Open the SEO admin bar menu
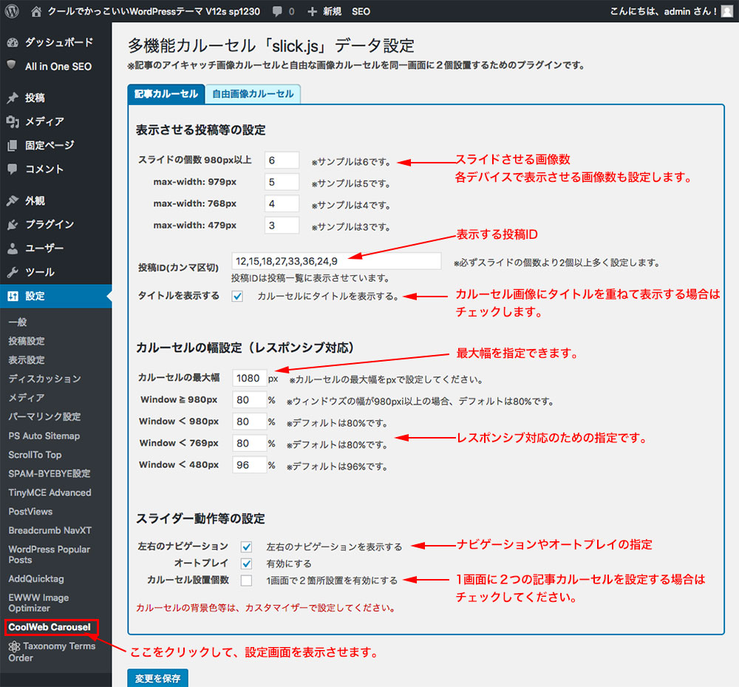 click(361, 11)
